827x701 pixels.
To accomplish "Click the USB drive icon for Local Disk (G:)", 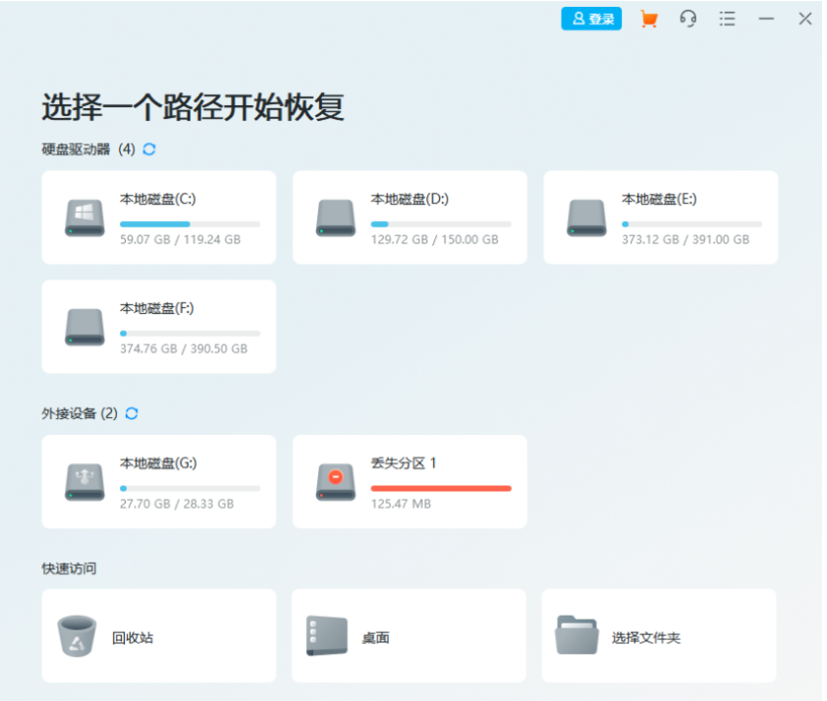I will [x=83, y=480].
